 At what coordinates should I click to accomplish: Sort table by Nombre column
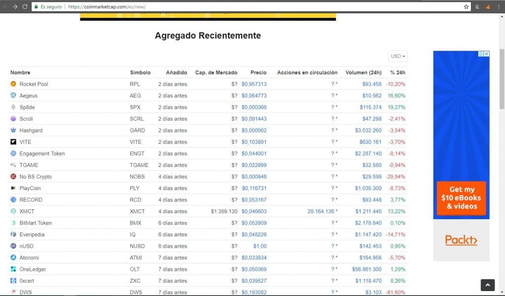pyautogui.click(x=20, y=73)
